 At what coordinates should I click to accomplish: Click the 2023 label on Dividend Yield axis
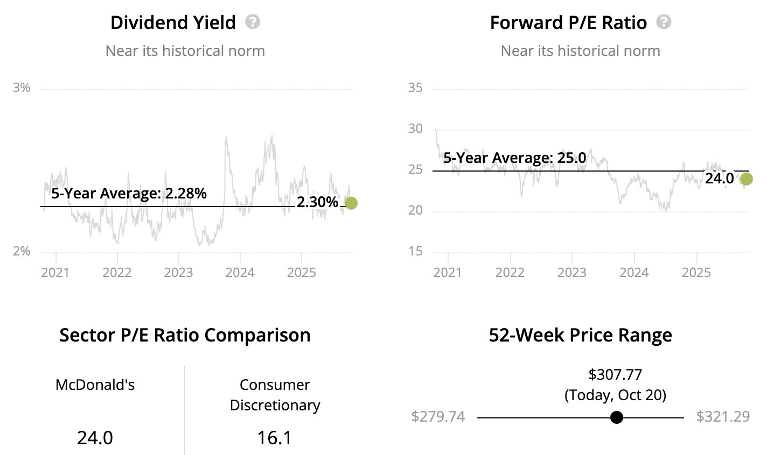pyautogui.click(x=178, y=272)
